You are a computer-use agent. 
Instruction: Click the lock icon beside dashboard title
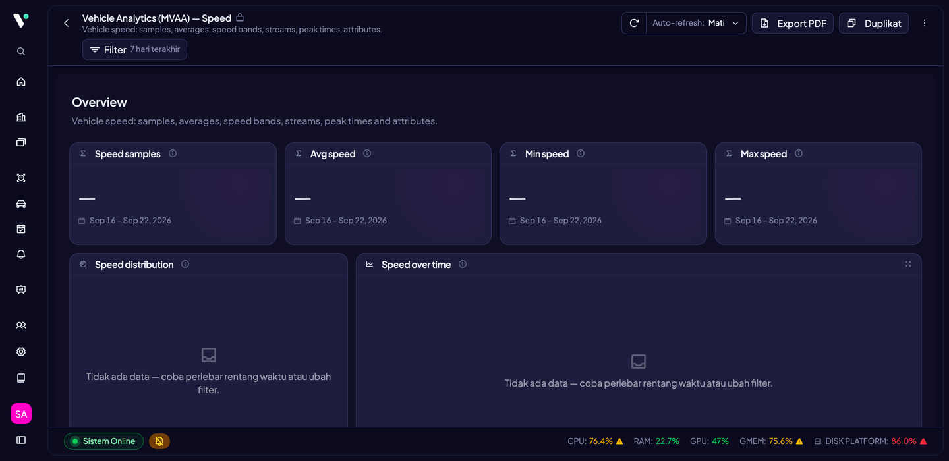[x=240, y=18]
